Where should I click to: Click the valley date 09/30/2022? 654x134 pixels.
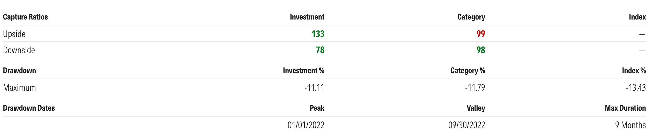(466, 125)
